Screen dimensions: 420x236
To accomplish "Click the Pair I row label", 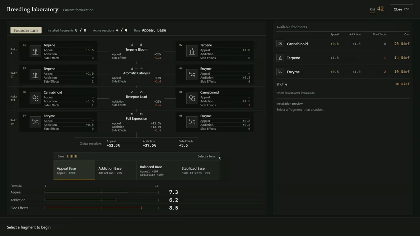I will click(14, 51).
